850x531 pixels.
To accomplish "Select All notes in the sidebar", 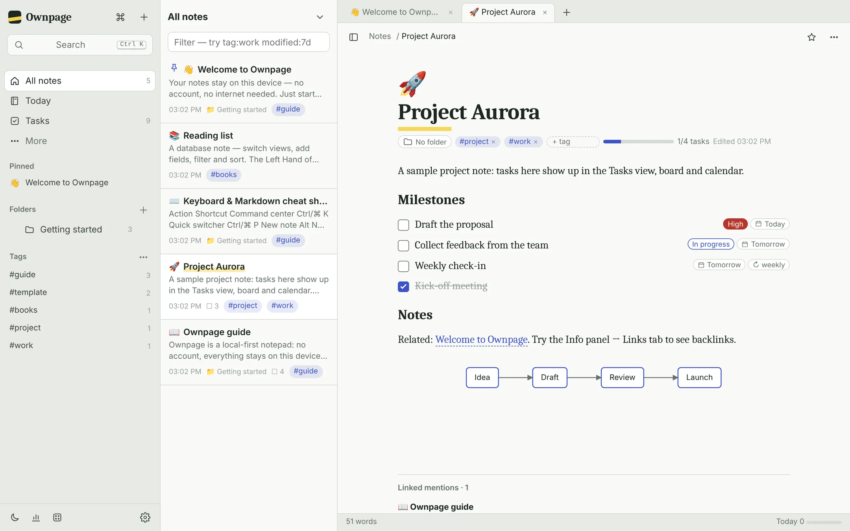I will point(80,81).
